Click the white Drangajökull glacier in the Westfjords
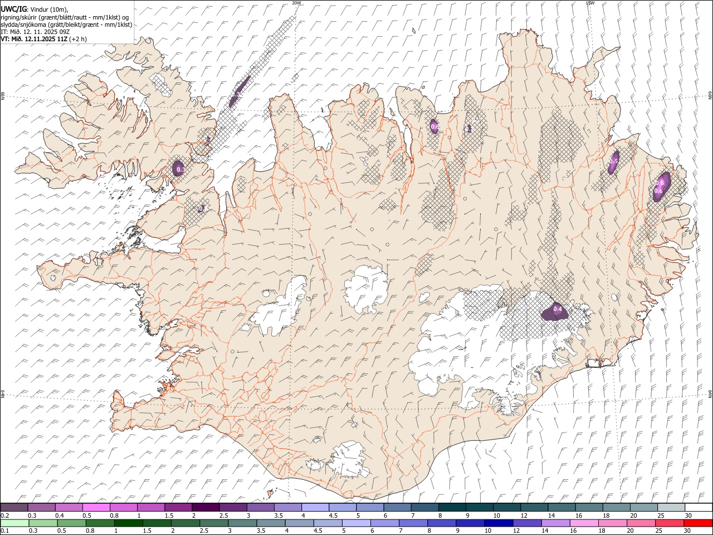 tap(161, 85)
